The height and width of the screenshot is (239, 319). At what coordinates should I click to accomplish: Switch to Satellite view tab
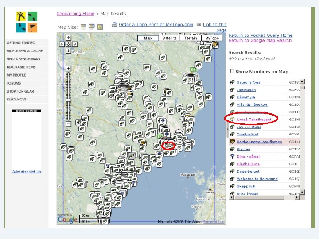(169, 38)
